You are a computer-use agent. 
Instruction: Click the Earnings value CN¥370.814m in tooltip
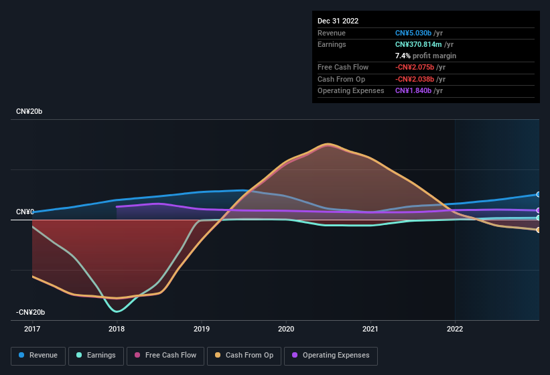pyautogui.click(x=419, y=44)
